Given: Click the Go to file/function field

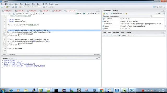Looking at the screenshot, I should point(32,7).
